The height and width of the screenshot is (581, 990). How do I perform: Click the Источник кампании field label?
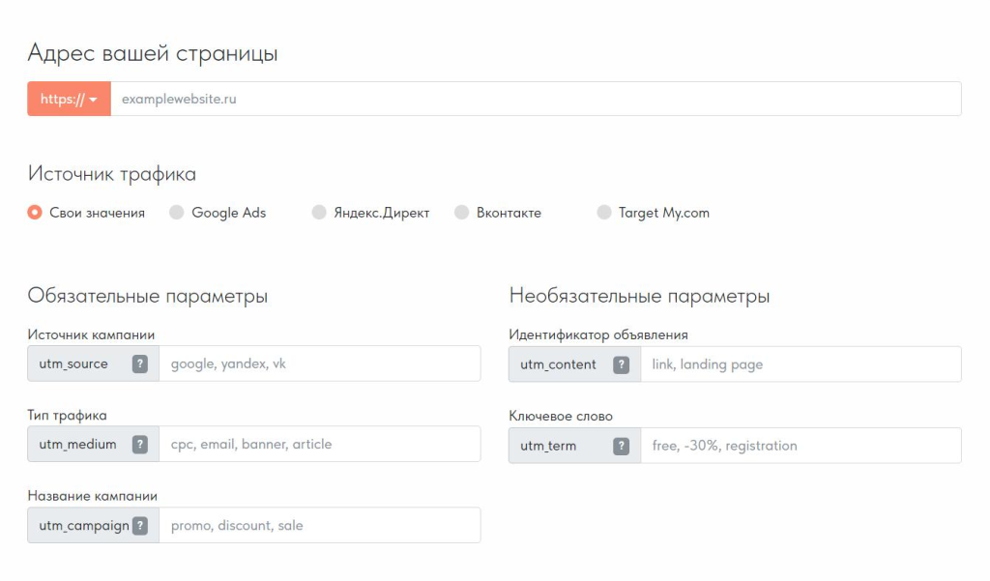pyautogui.click(x=91, y=334)
